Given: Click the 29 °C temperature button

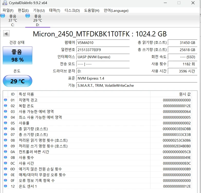Looking at the screenshot, I should (17, 81).
